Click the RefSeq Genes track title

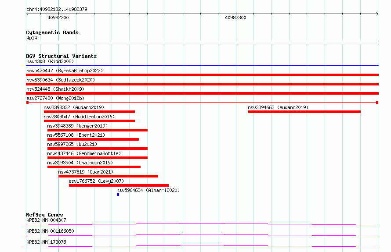pyautogui.click(x=44, y=215)
